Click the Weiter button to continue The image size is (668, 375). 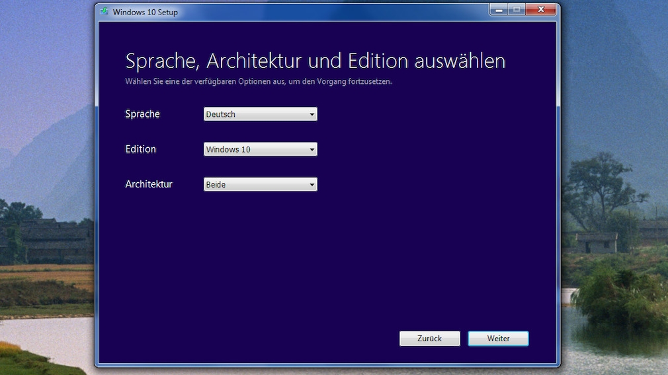click(498, 339)
